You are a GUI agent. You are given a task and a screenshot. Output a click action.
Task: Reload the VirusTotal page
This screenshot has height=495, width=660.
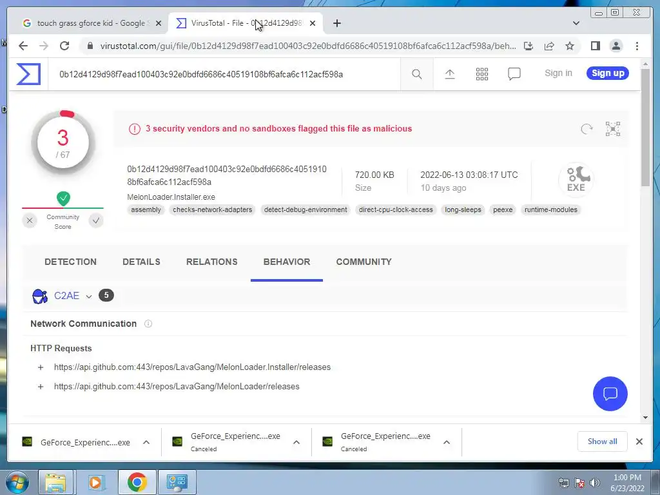(64, 46)
